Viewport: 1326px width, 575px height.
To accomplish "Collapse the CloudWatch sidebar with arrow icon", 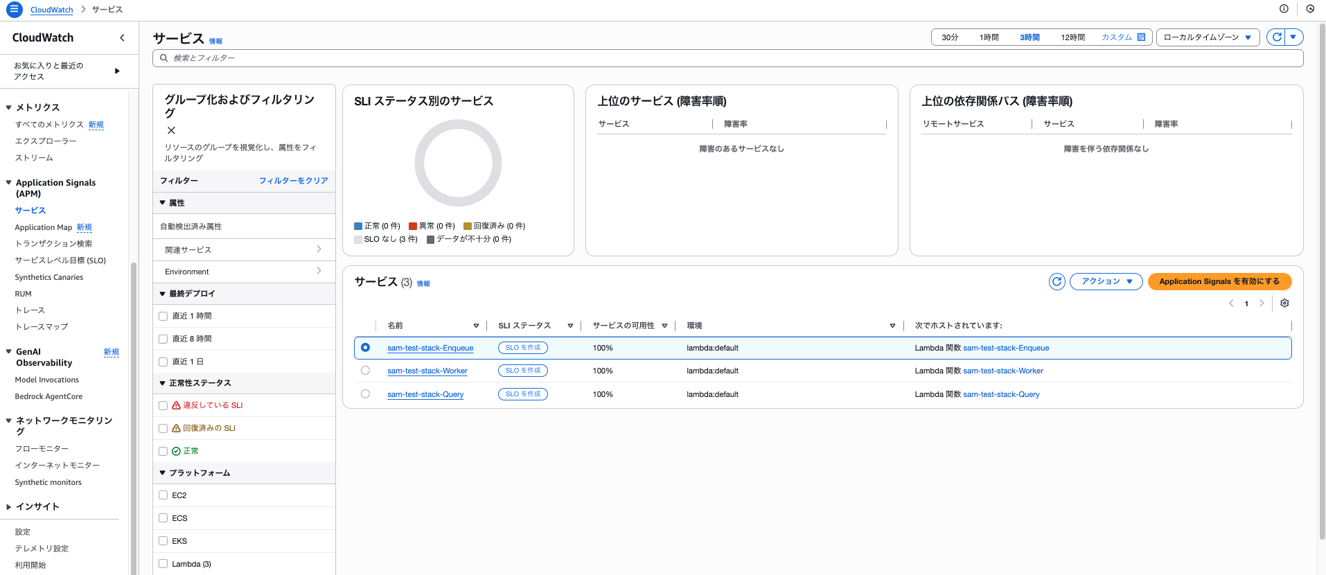I will click(123, 38).
